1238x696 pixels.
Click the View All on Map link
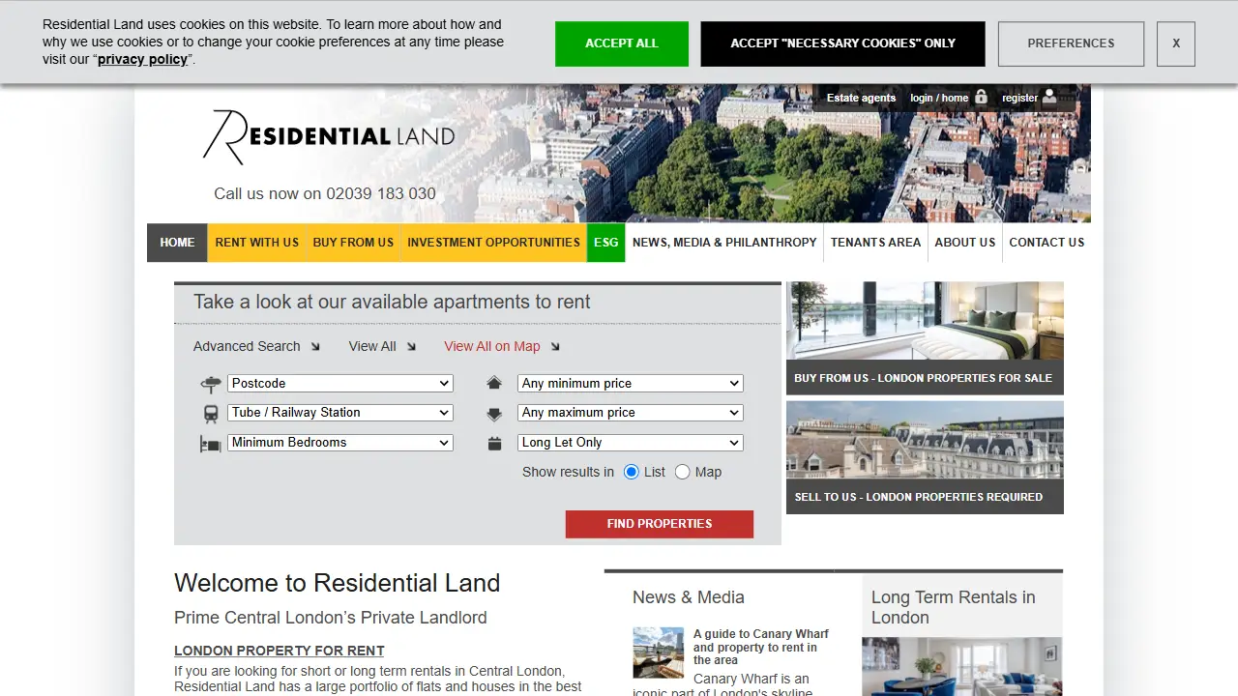(492, 346)
